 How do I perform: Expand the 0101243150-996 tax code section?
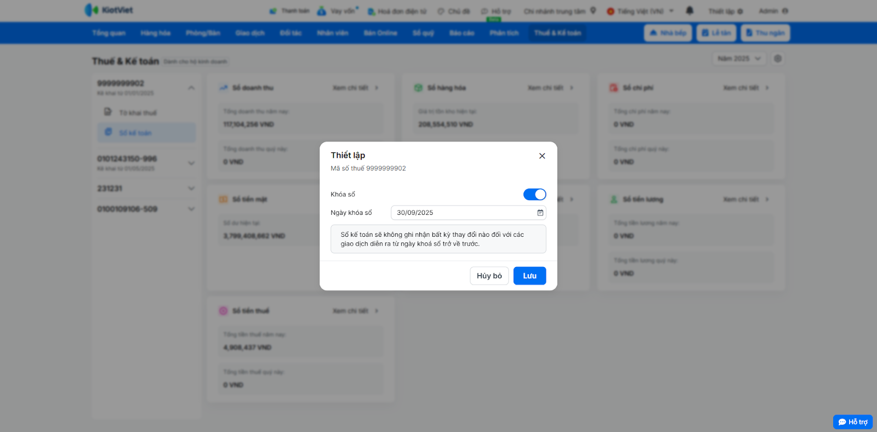191,163
